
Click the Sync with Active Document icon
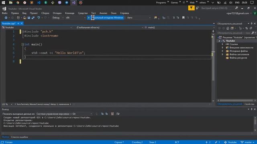(247, 28)
